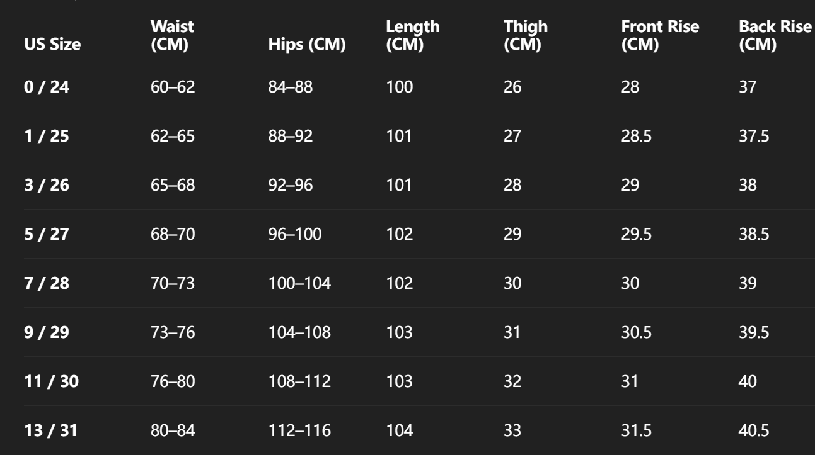Select the 0 / 24 size row label
Image resolution: width=815 pixels, height=455 pixels.
[47, 87]
